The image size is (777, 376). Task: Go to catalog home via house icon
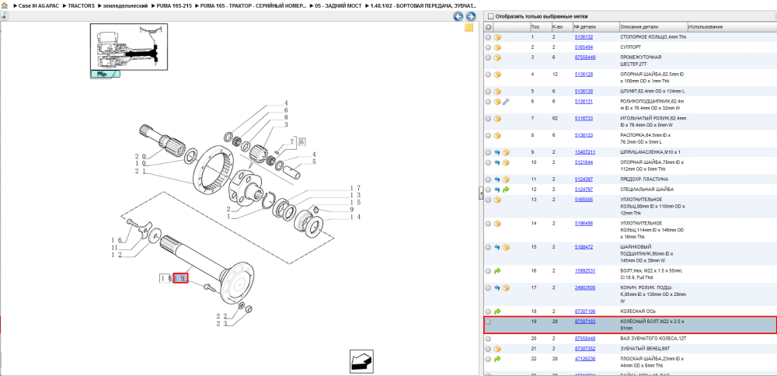[x=5, y=5]
